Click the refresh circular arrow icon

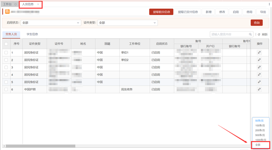point(259,35)
